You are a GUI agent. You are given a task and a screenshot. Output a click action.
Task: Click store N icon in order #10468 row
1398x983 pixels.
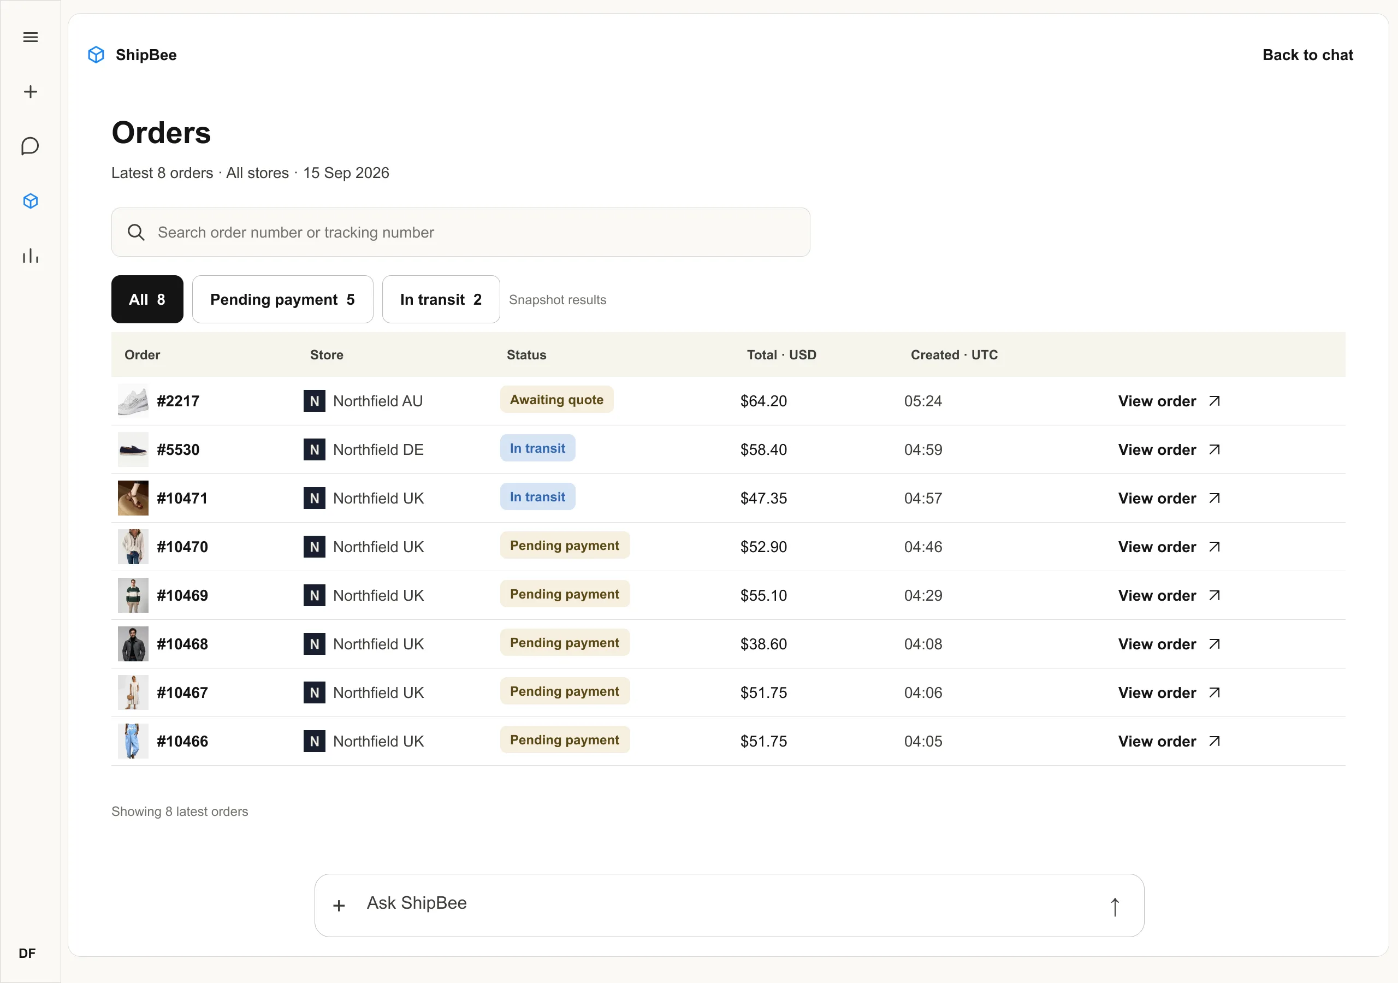[314, 644]
